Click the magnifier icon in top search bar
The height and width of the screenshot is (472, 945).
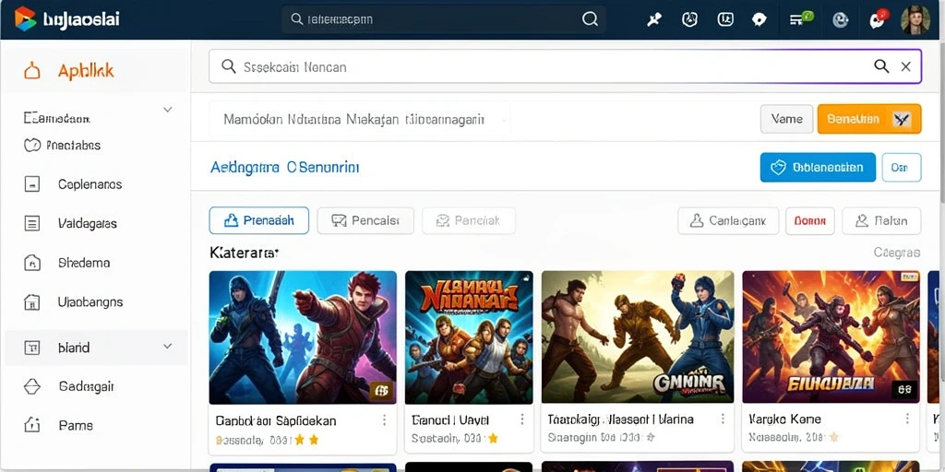(x=590, y=19)
